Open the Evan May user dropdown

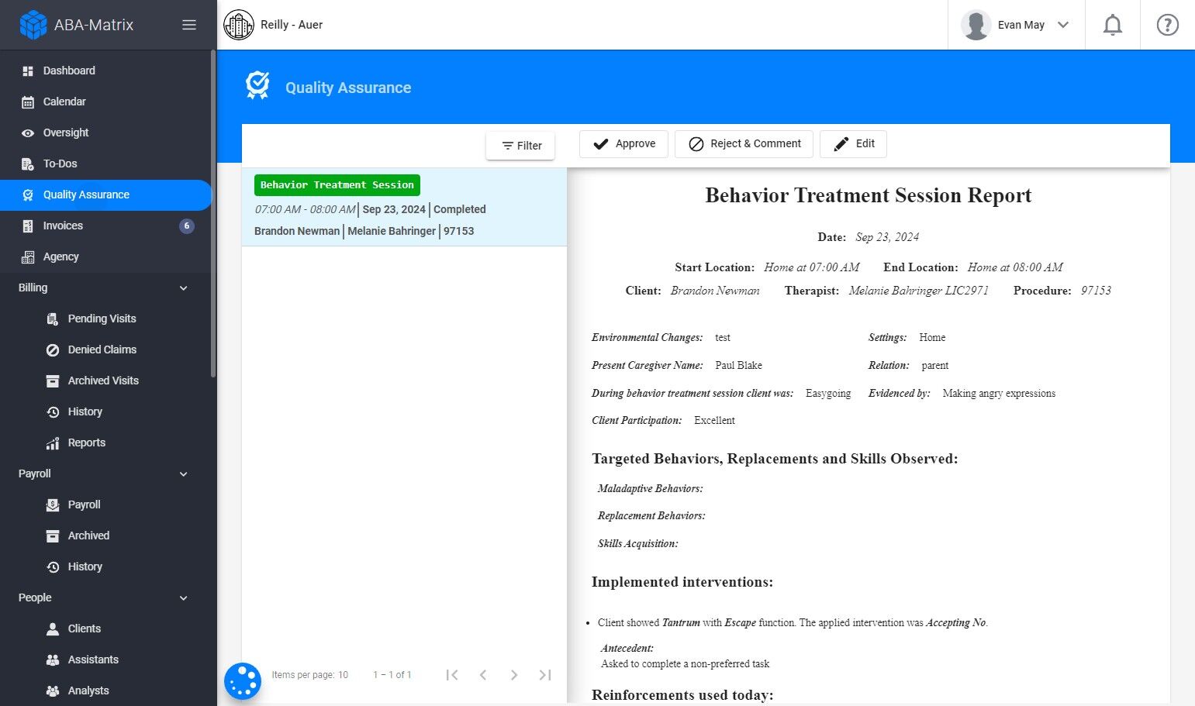[1017, 25]
